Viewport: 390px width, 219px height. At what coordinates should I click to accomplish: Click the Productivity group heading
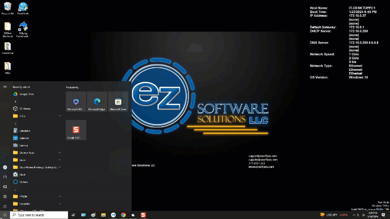72,87
